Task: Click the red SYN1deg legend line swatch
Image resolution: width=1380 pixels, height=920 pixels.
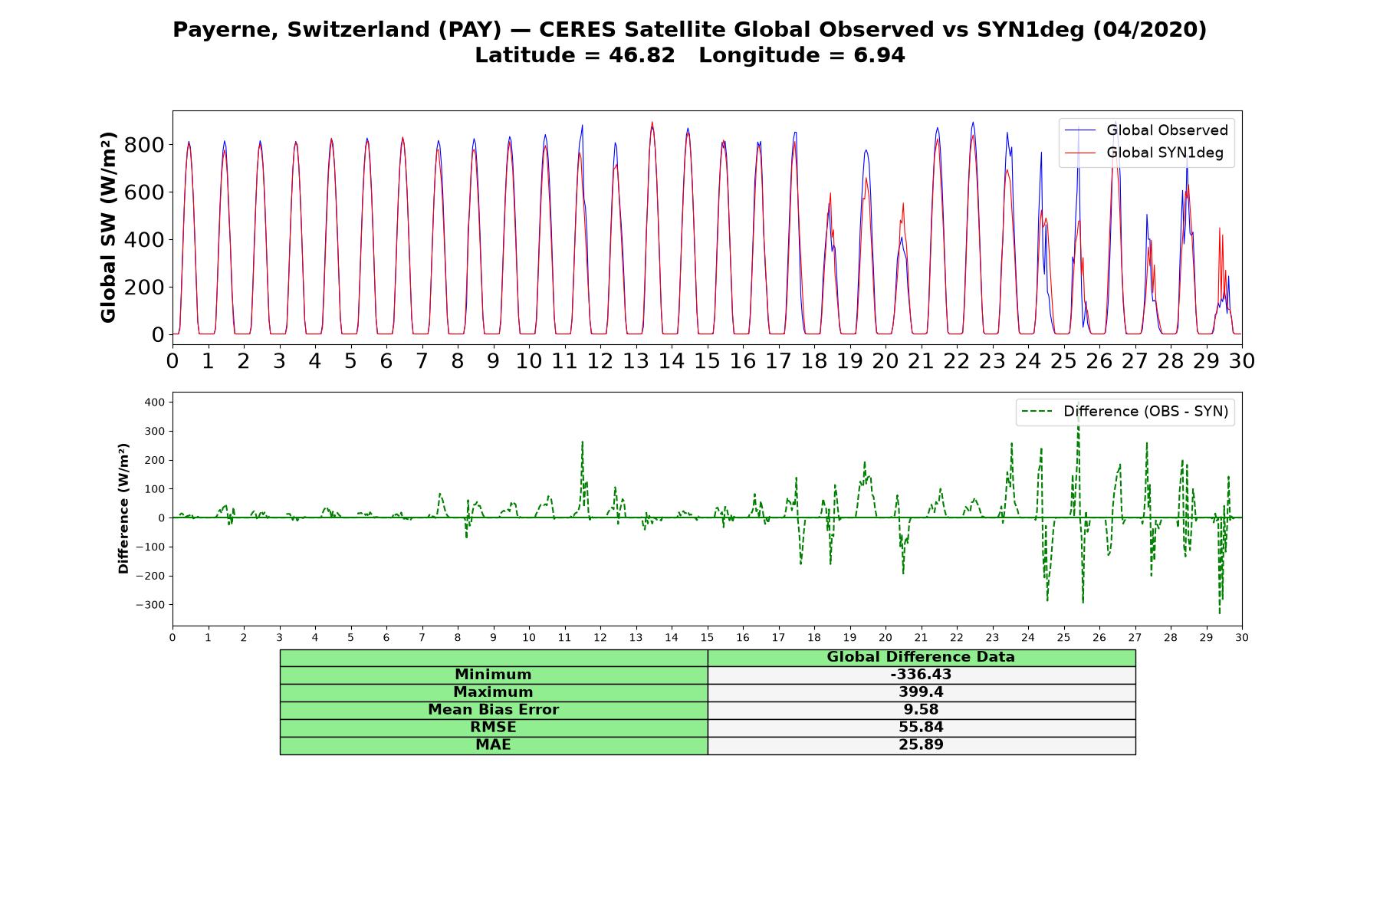Action: 1080,153
